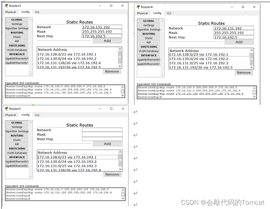Open Settings in Router4 config sidebar

149,25
